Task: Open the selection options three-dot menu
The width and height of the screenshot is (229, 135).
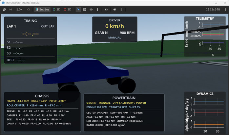Action: click(x=97, y=9)
